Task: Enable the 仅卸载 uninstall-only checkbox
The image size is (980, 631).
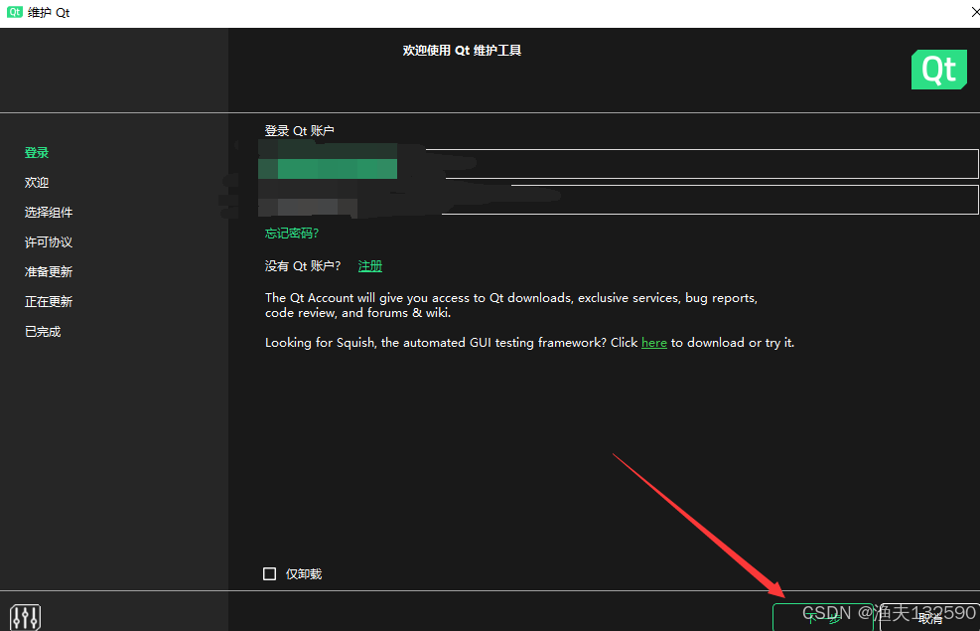Action: [x=269, y=574]
